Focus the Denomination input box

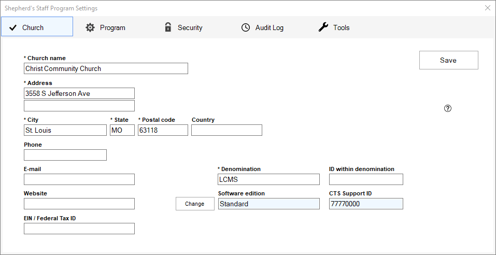pos(268,179)
